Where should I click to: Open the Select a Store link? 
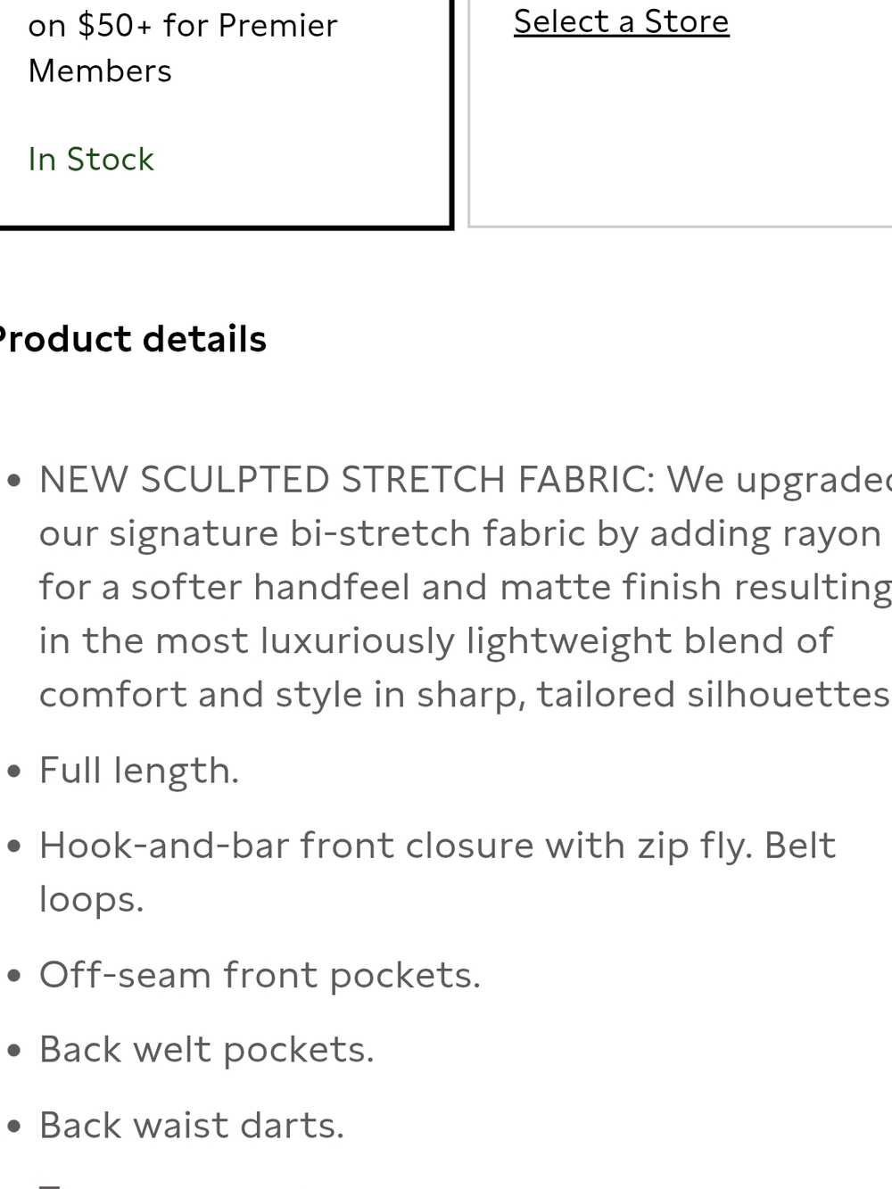[621, 21]
